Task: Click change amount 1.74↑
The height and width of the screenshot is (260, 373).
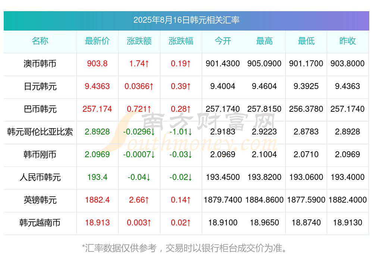Action: point(139,63)
